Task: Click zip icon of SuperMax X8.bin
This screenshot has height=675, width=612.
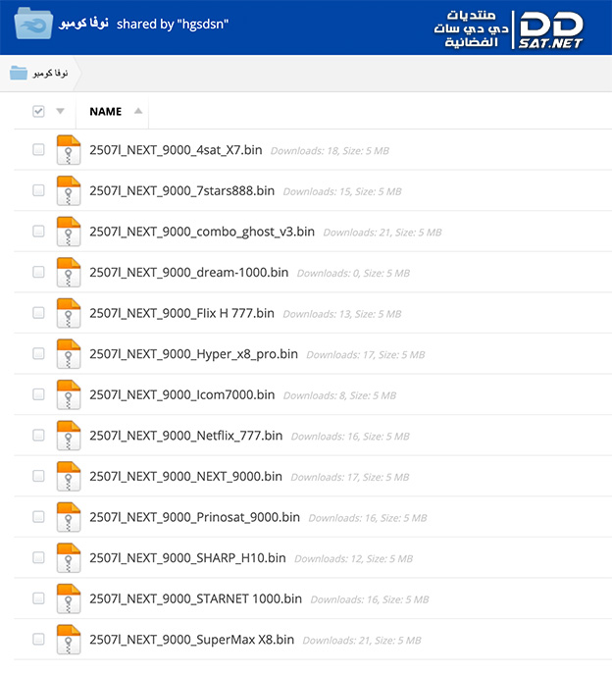Action: 67,639
